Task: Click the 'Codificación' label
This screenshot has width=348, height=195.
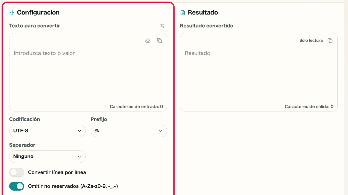Action: (x=24, y=119)
